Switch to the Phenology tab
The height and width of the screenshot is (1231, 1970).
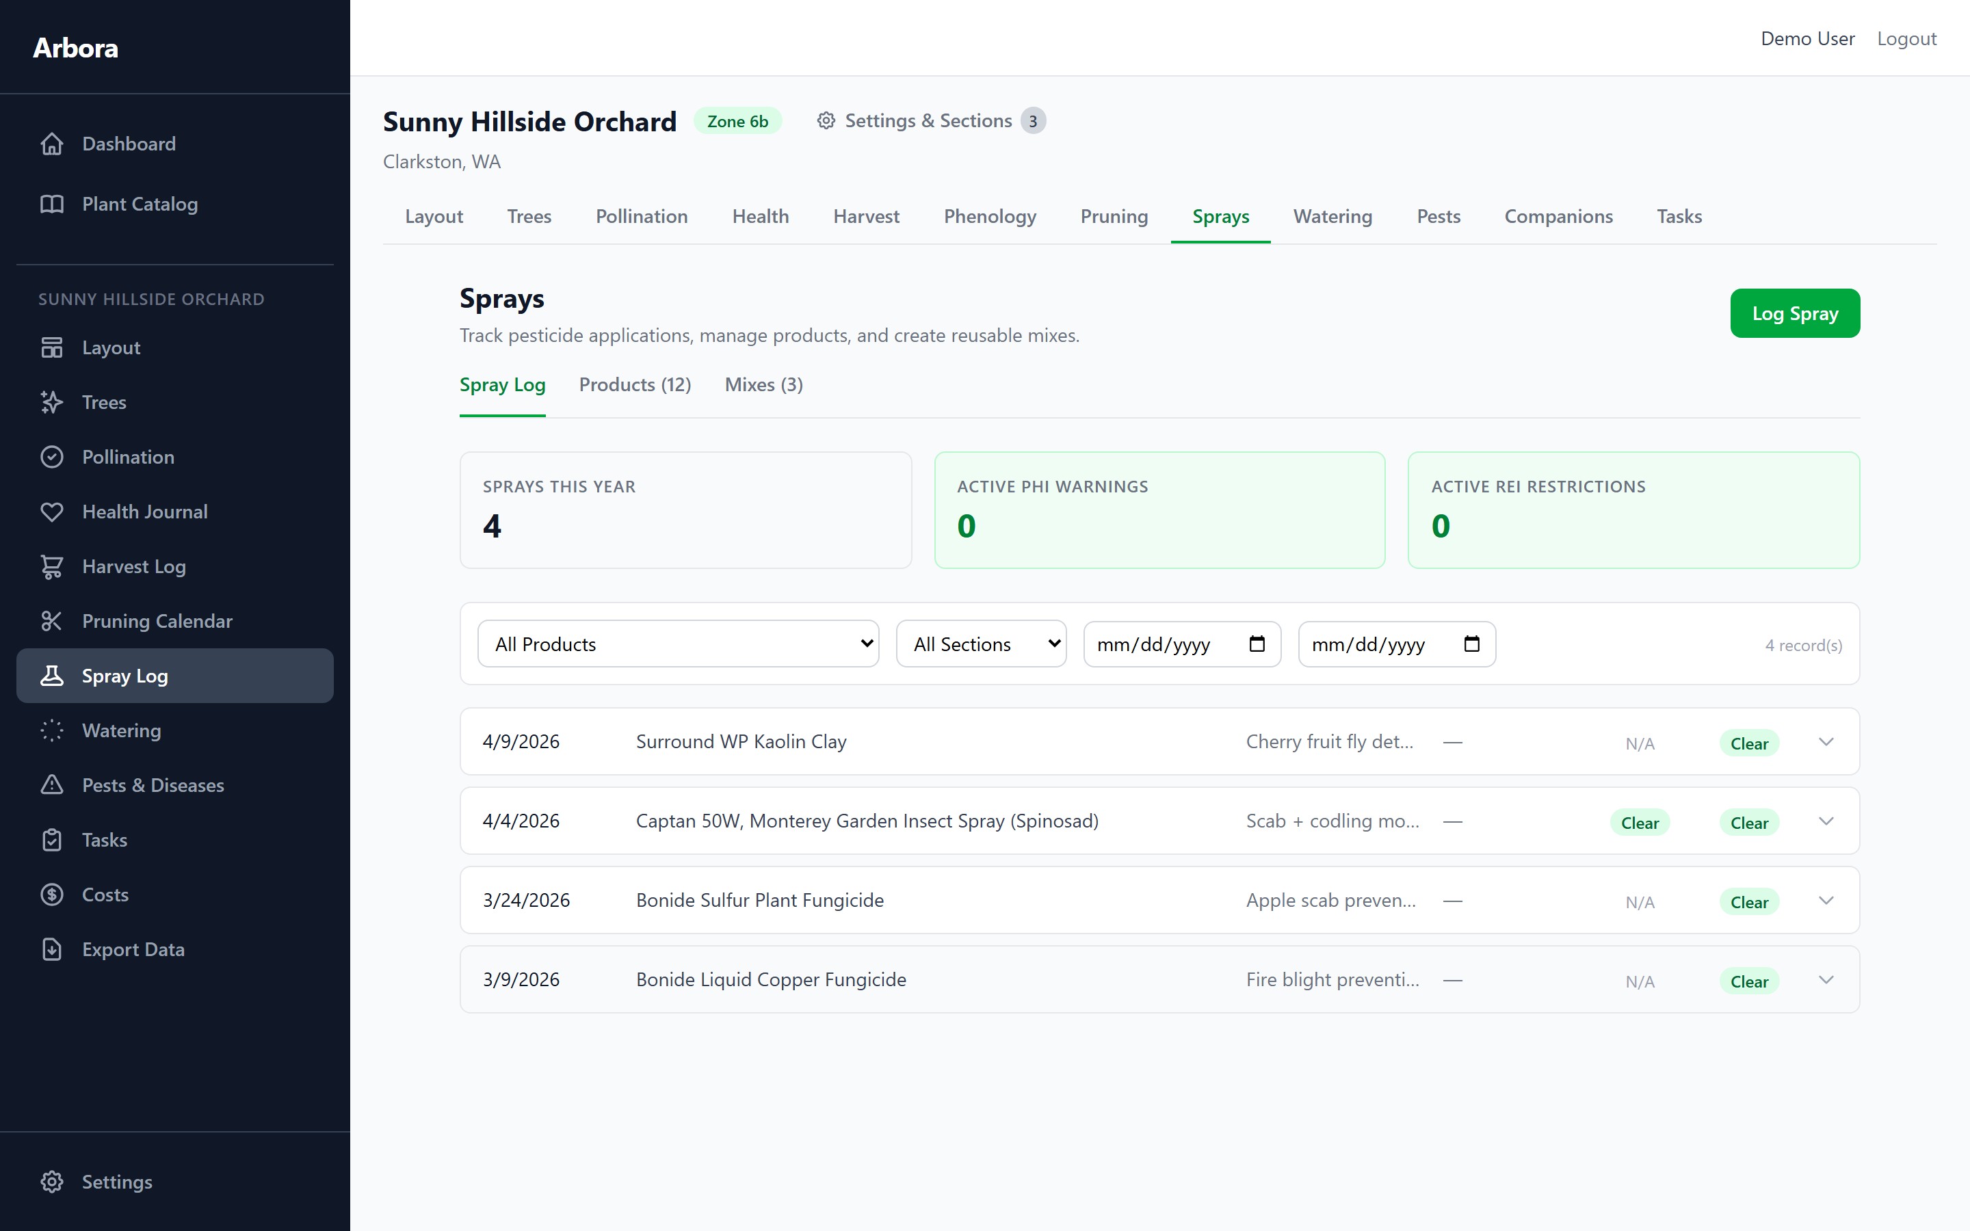tap(989, 217)
